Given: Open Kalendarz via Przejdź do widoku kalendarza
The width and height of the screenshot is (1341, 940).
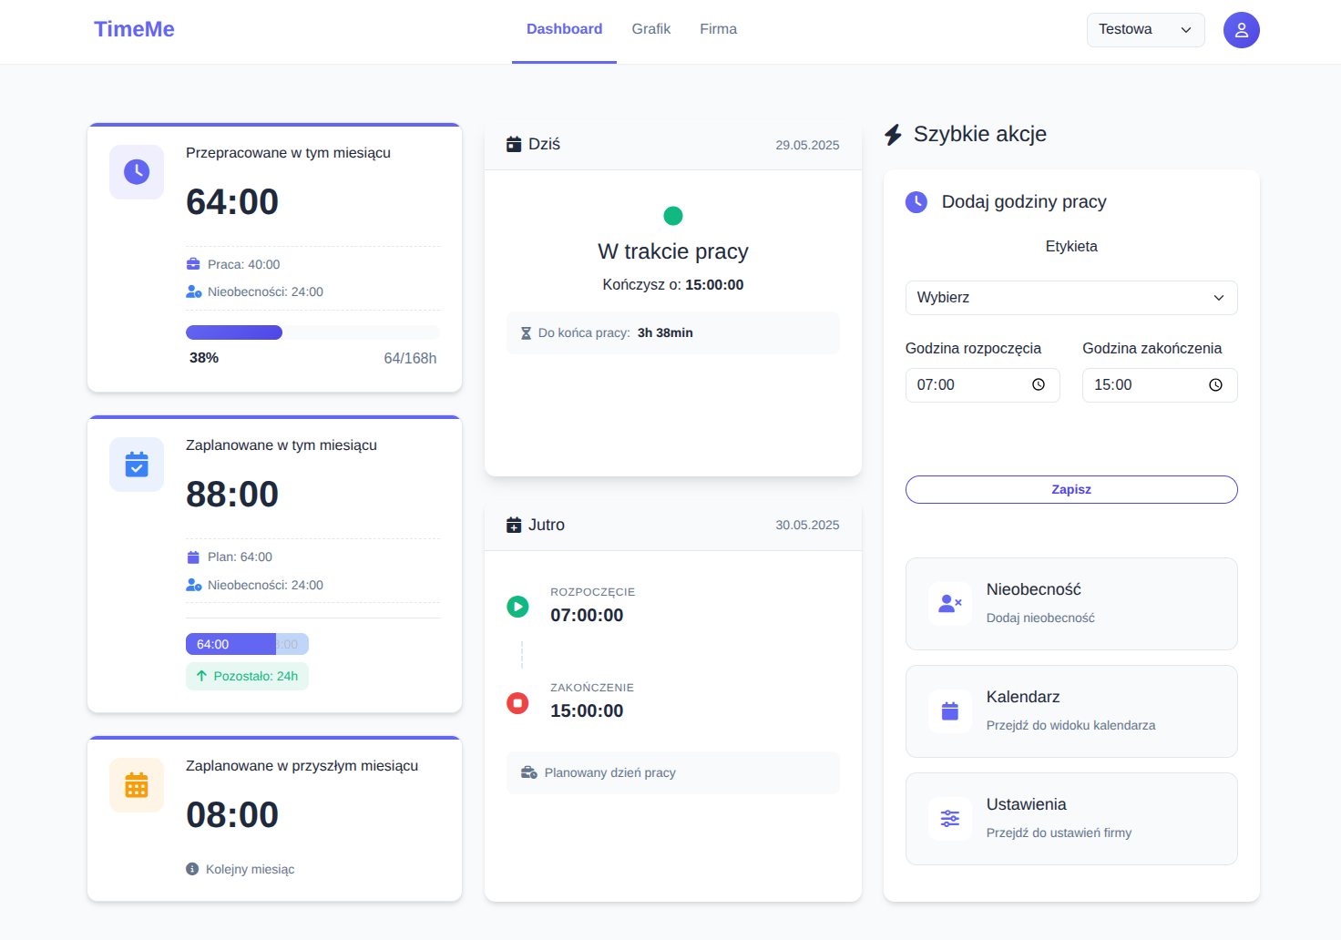Looking at the screenshot, I should click(x=1070, y=711).
